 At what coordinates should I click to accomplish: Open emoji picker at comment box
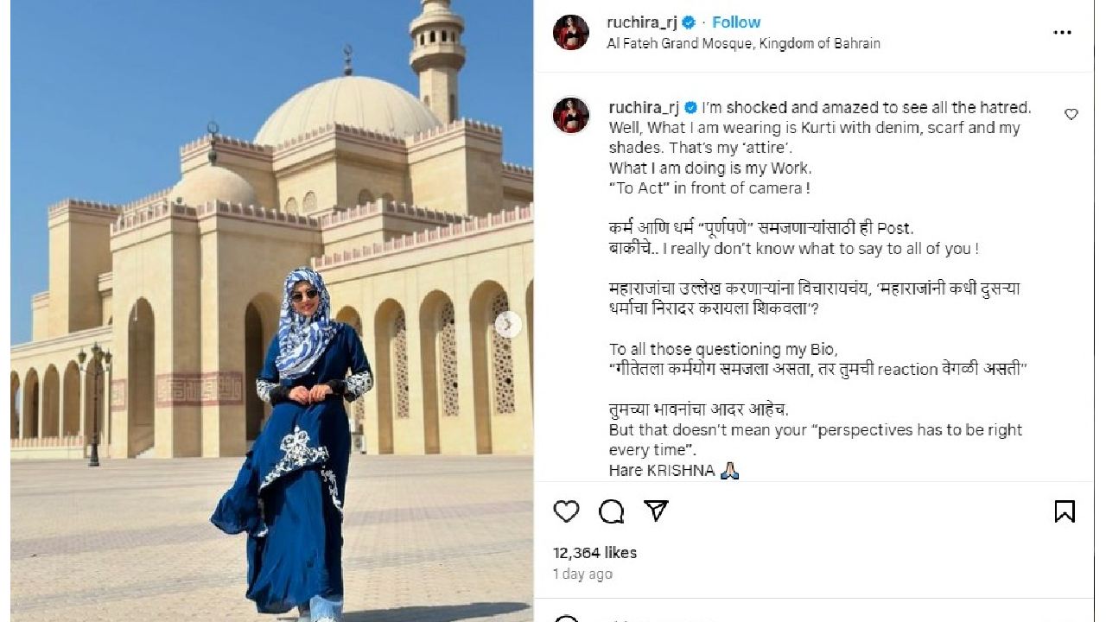(x=566, y=619)
